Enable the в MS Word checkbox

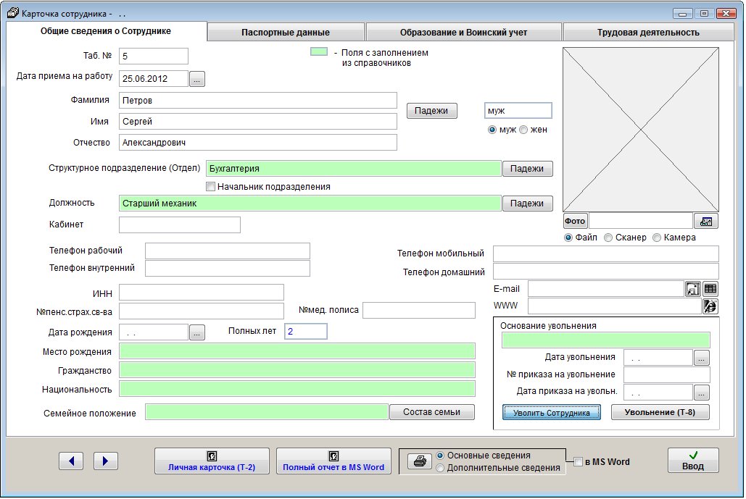pos(578,462)
